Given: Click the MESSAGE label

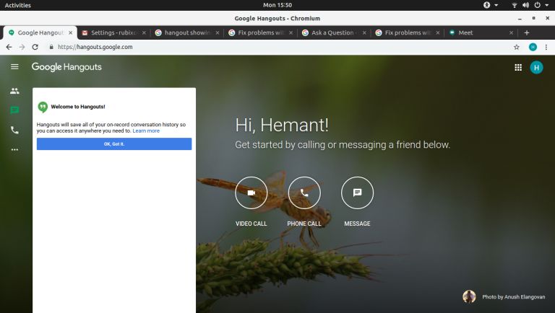Looking at the screenshot, I should [x=357, y=224].
